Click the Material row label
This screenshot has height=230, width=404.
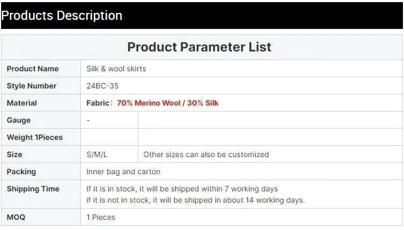[x=21, y=103]
